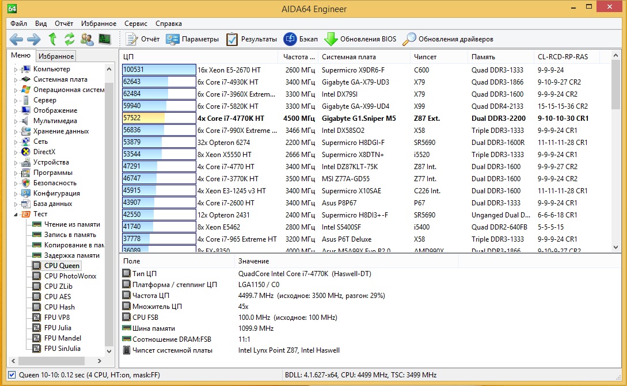The image size is (627, 386).
Task: Expand the DirectX tree node
Action: click(x=16, y=152)
